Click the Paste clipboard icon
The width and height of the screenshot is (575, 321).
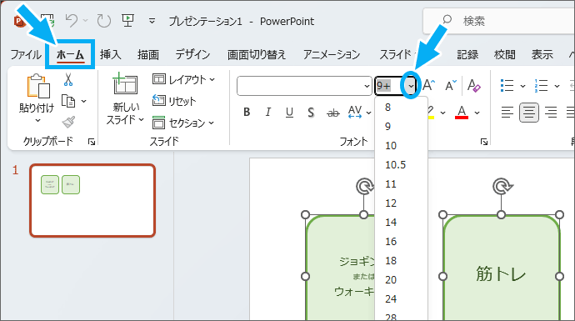[38, 86]
